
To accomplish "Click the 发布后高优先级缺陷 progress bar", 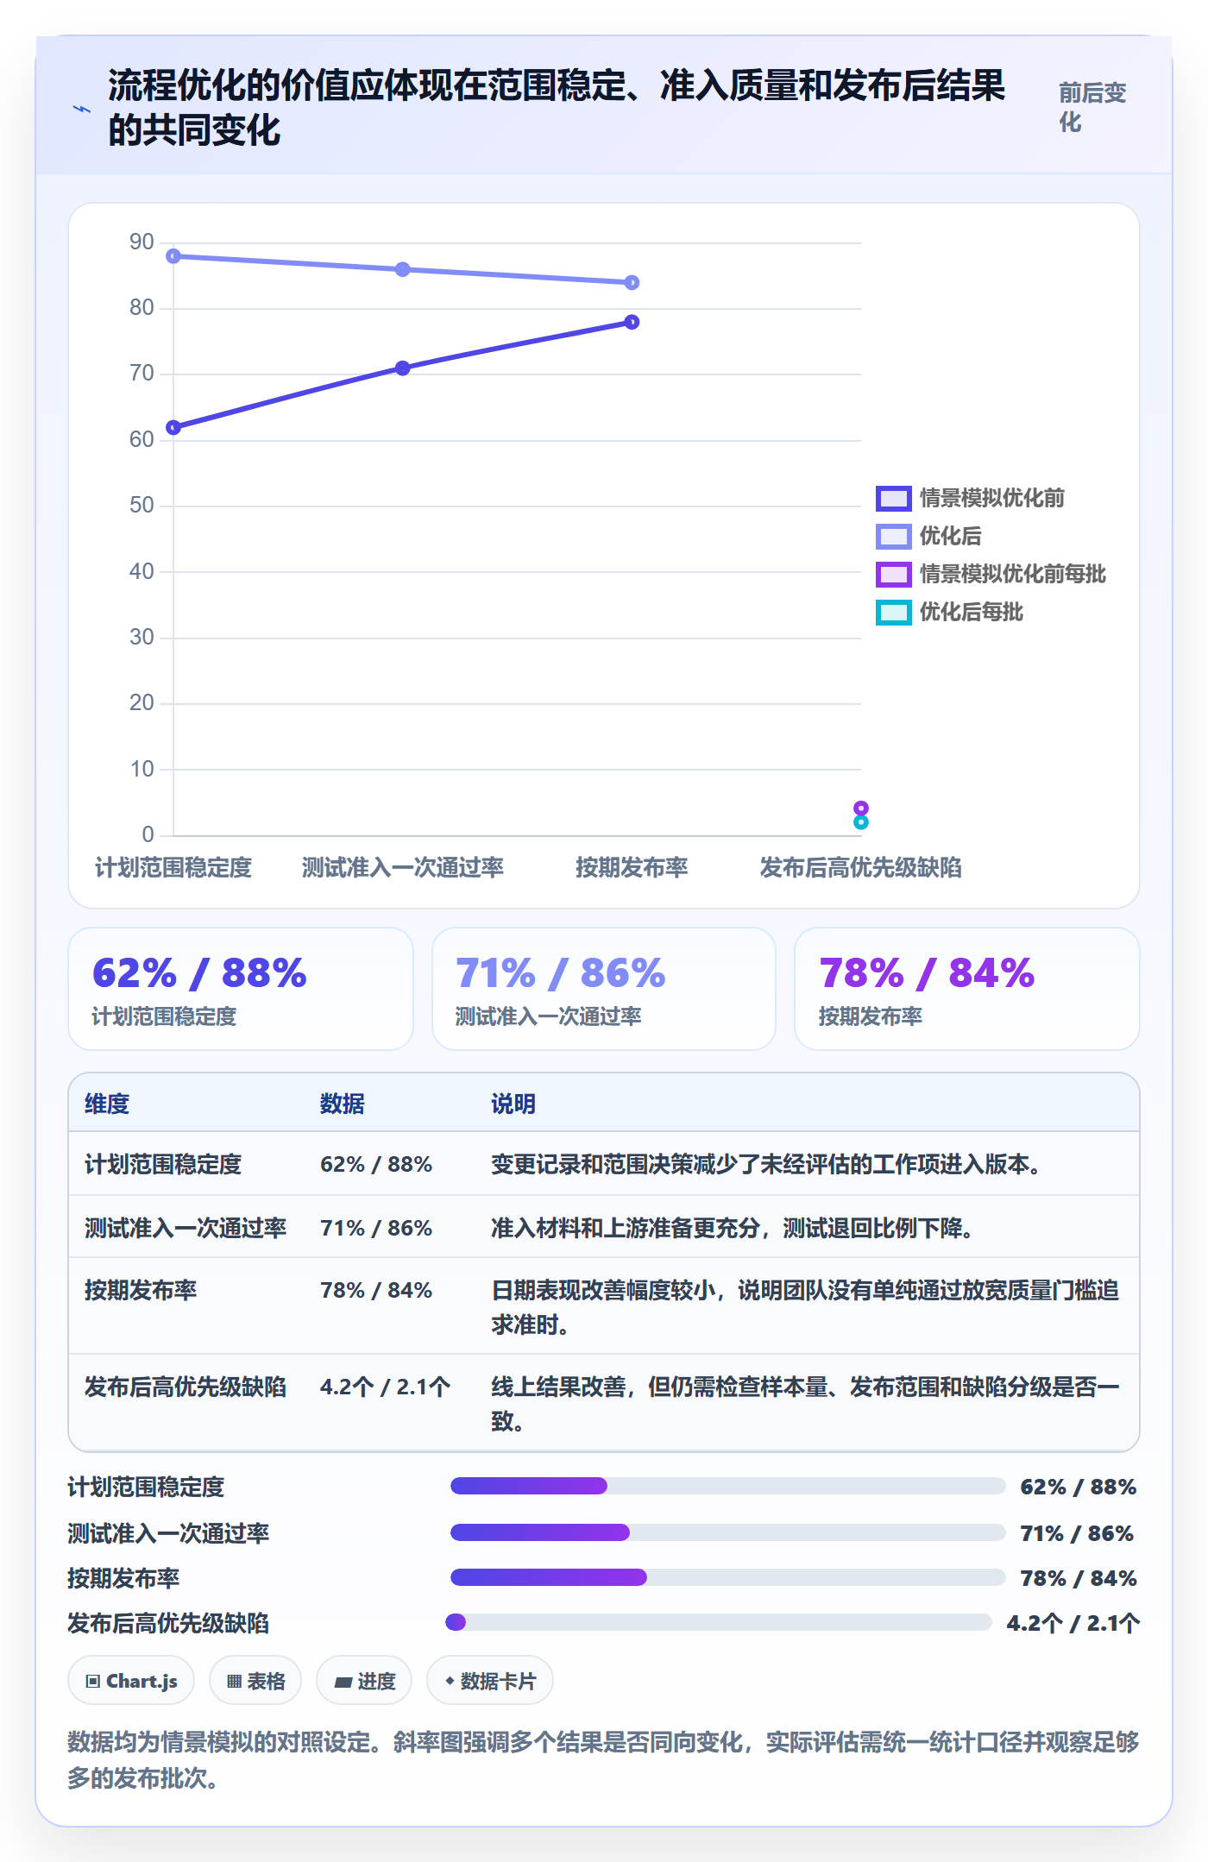I will pyautogui.click(x=719, y=1622).
